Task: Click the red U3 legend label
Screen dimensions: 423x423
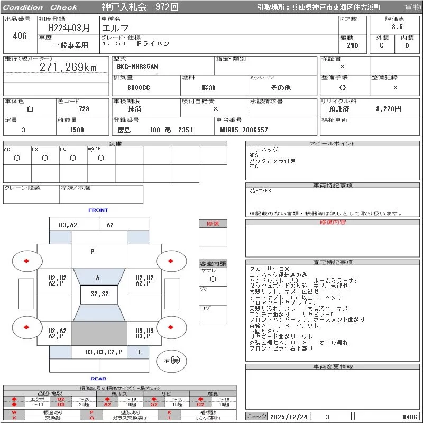Action: [61, 404]
